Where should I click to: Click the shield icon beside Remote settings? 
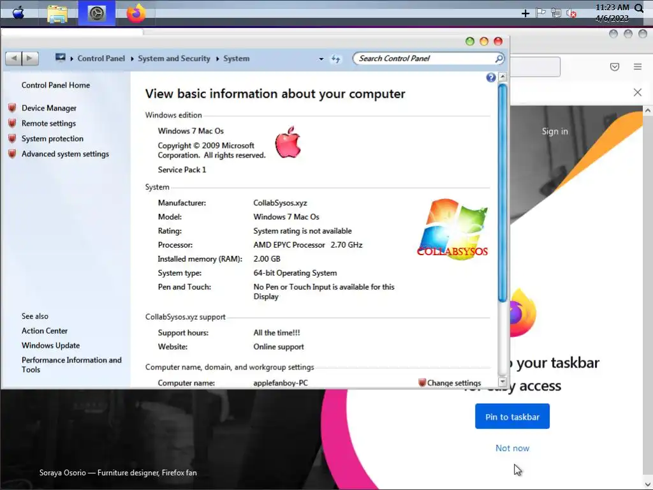click(13, 123)
